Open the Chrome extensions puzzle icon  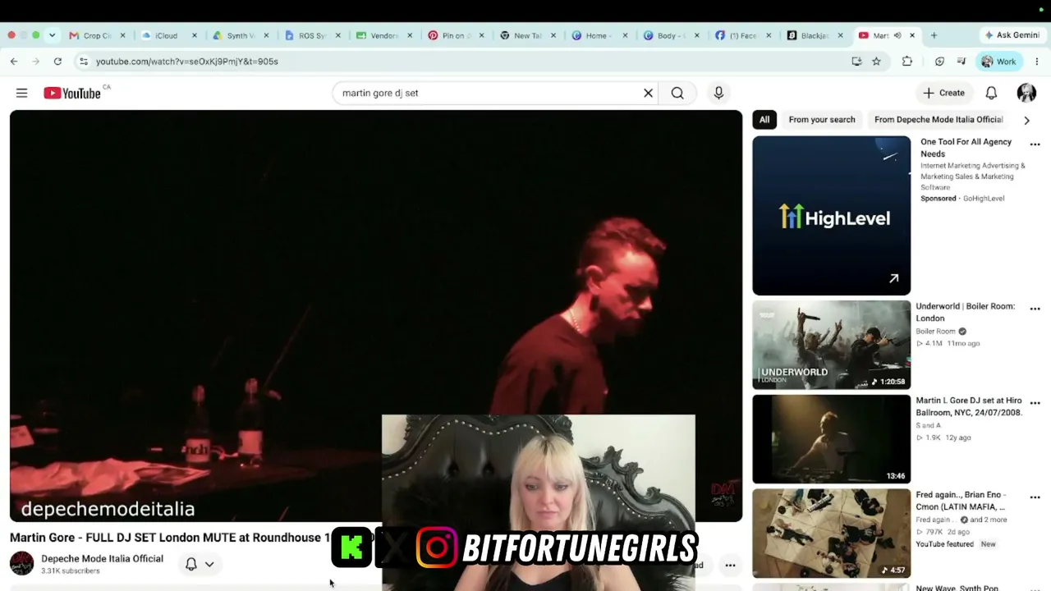907,62
